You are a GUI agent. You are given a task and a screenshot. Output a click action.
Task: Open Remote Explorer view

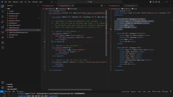[2, 32]
